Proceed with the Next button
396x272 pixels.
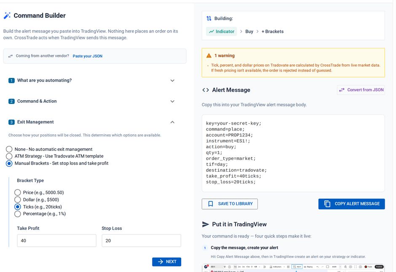tap(167, 261)
